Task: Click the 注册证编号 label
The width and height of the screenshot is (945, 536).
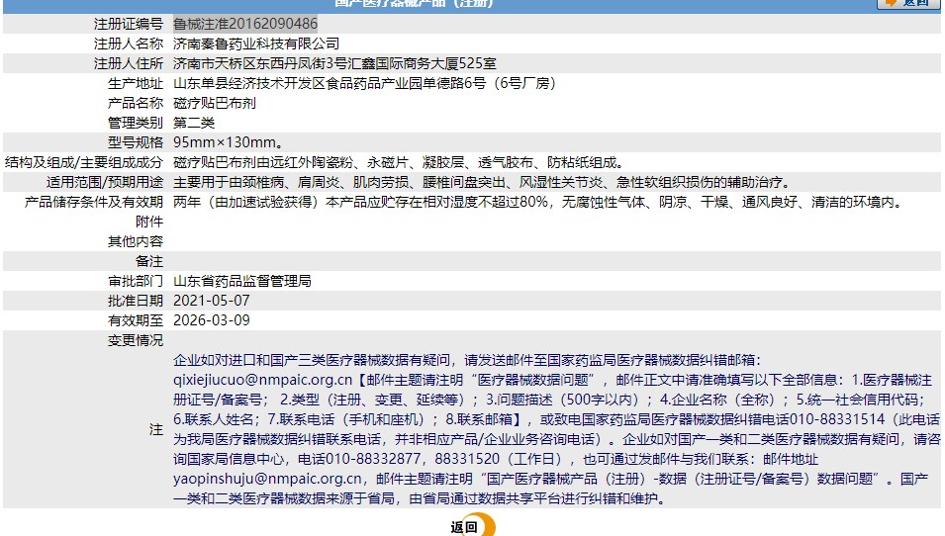Action: (129, 24)
